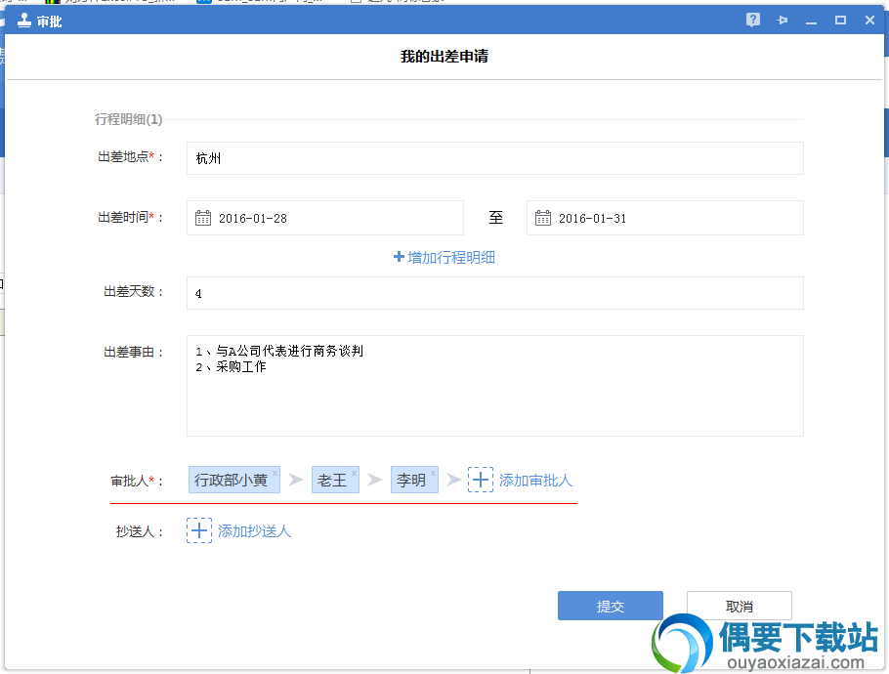Submit the form with 提交 button
Image resolution: width=889 pixels, height=674 pixels.
[x=610, y=606]
